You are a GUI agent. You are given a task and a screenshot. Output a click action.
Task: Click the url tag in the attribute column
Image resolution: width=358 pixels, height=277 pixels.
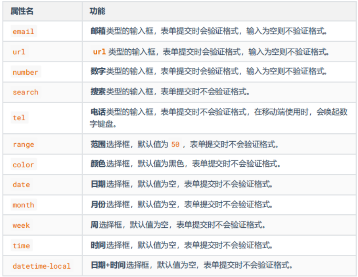click(19, 52)
